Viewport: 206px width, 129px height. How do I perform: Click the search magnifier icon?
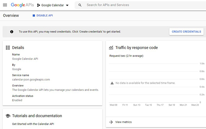pos(80,5)
